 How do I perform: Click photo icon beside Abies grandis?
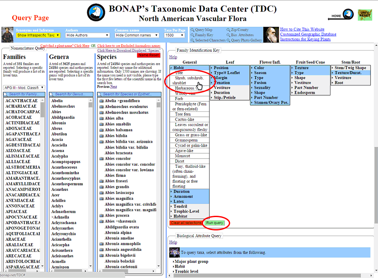(101, 187)
